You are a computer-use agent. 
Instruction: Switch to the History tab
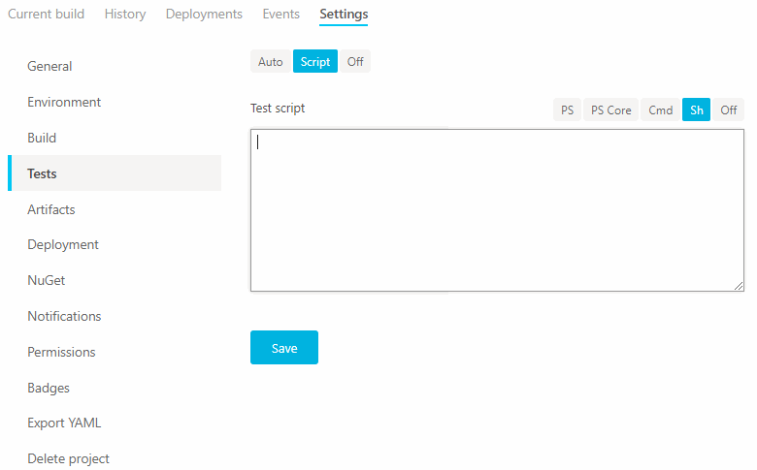click(x=125, y=15)
